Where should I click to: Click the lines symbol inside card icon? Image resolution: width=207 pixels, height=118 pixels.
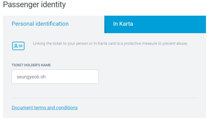pyautogui.click(x=20, y=46)
